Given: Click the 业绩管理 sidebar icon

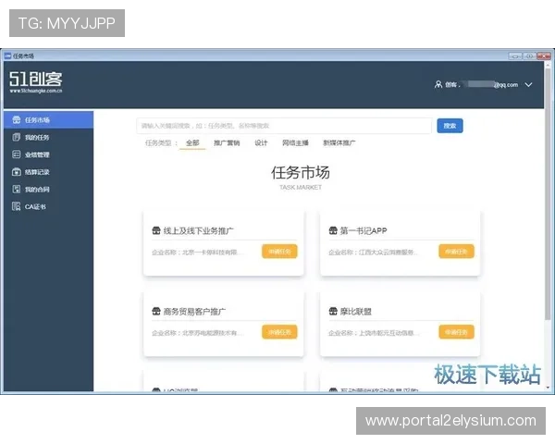Looking at the screenshot, I should point(17,154).
